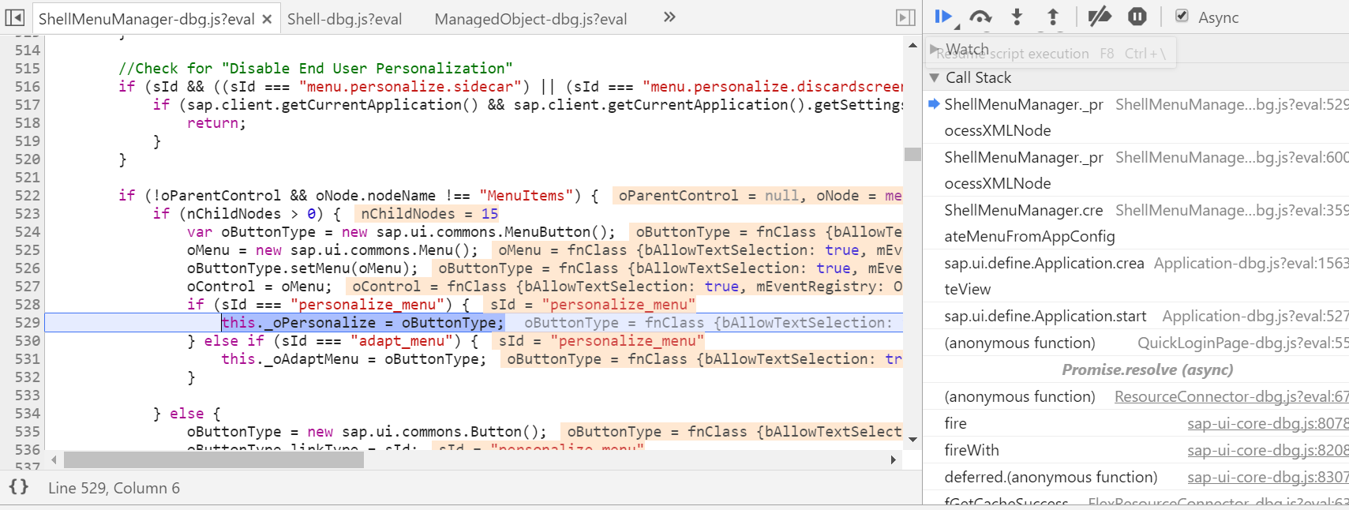Click the Promise.resolve (async) separator
The image size is (1349, 510).
pos(1147,369)
